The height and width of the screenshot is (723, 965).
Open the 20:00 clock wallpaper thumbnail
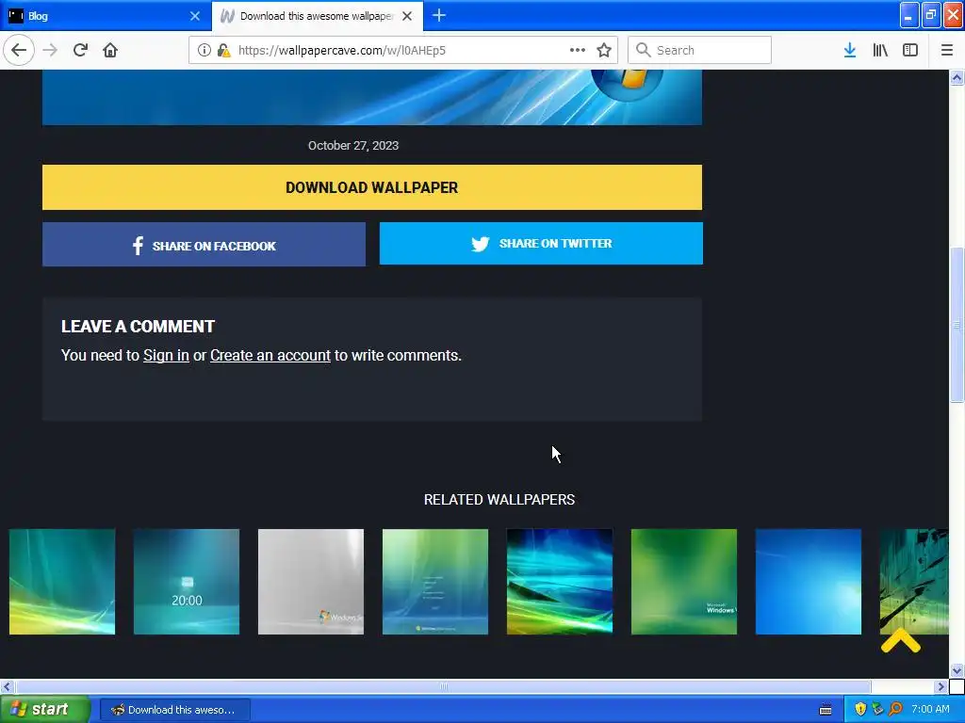coord(187,582)
